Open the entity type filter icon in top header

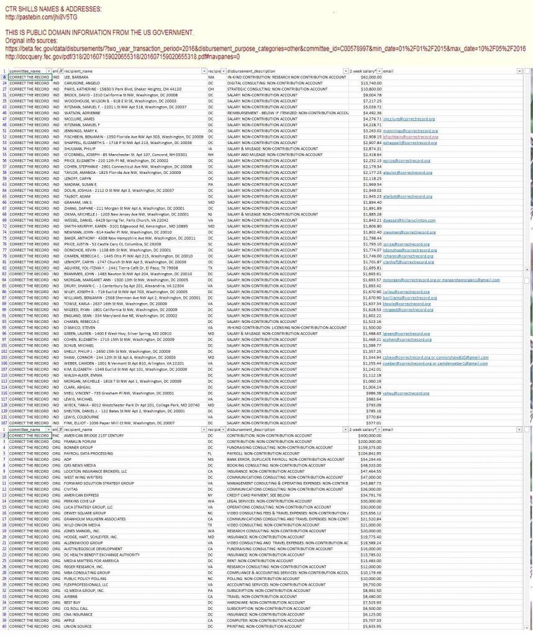coord(60,71)
